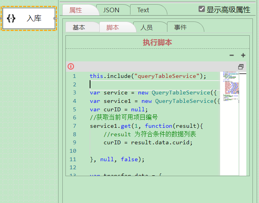Click line number 7 in gutter
Image resolution: width=259 pixels, height=203 pixels.
click(x=74, y=126)
